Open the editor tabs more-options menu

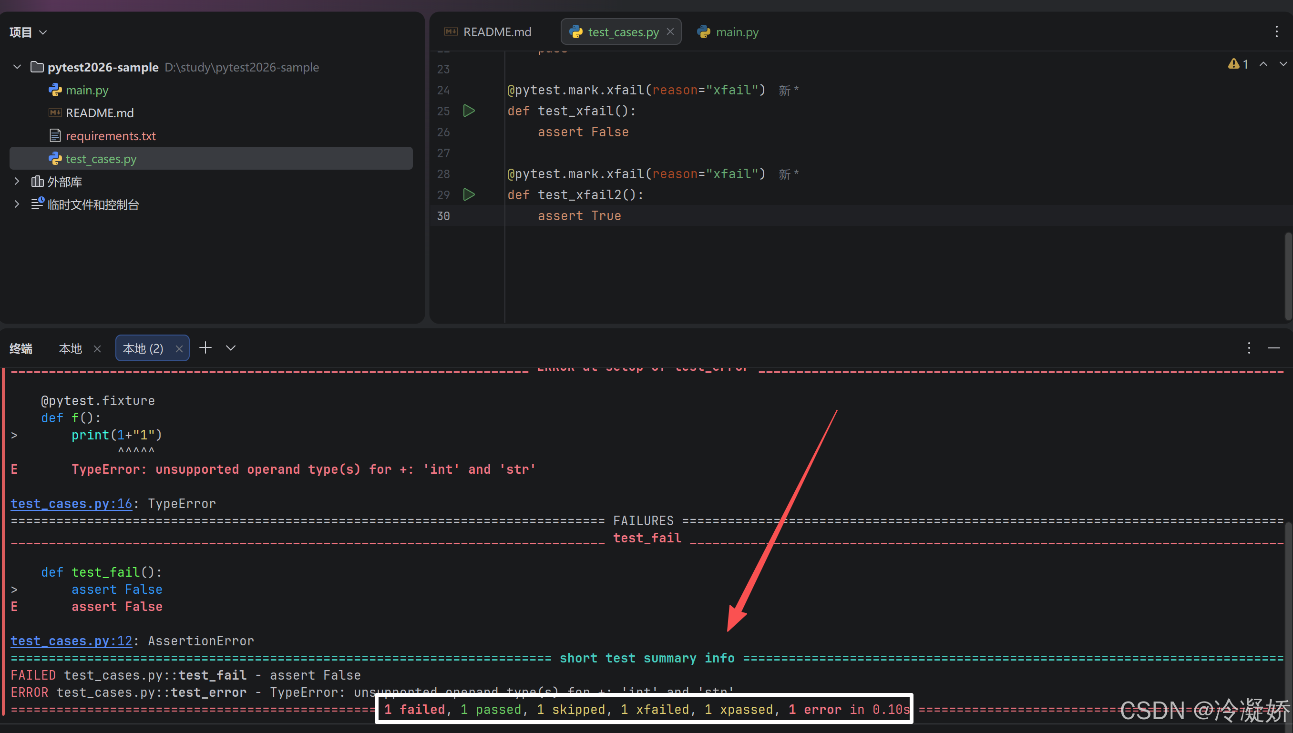click(1276, 32)
